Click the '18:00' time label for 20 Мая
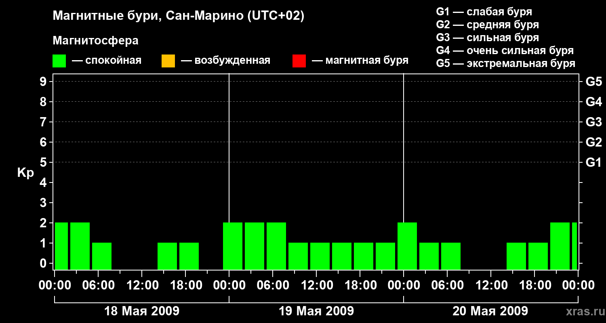Viewport: 606px width, 323px height. [534, 285]
